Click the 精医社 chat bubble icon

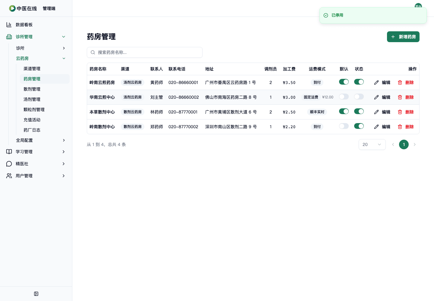coord(9,164)
